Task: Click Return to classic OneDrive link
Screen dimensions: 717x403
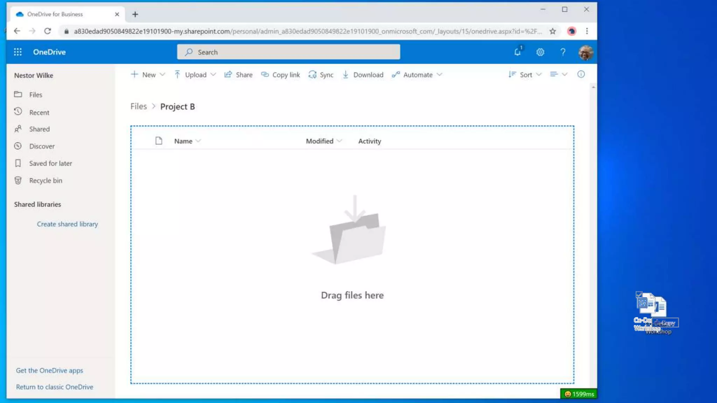Action: (55, 387)
